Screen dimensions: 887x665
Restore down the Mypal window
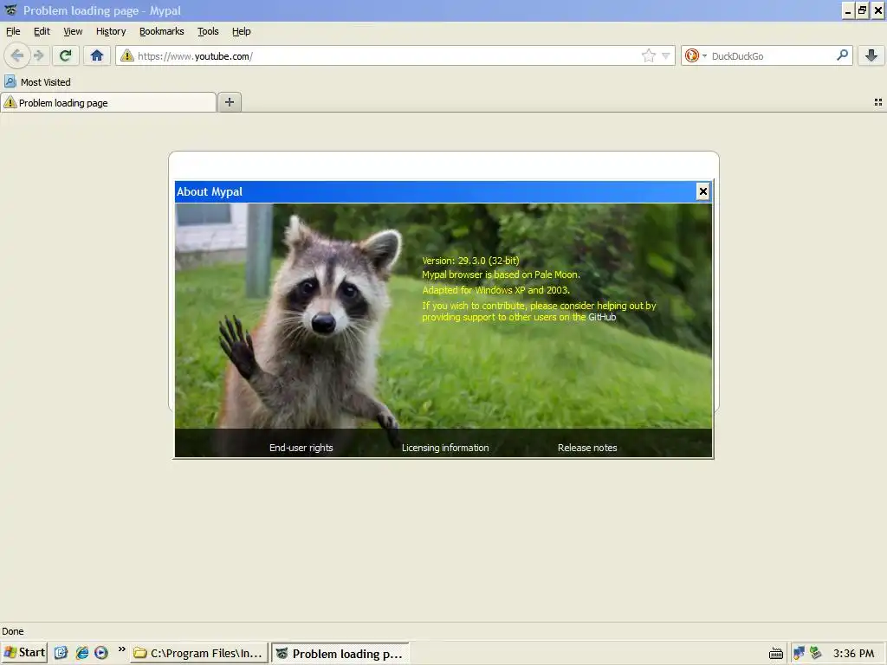862,10
